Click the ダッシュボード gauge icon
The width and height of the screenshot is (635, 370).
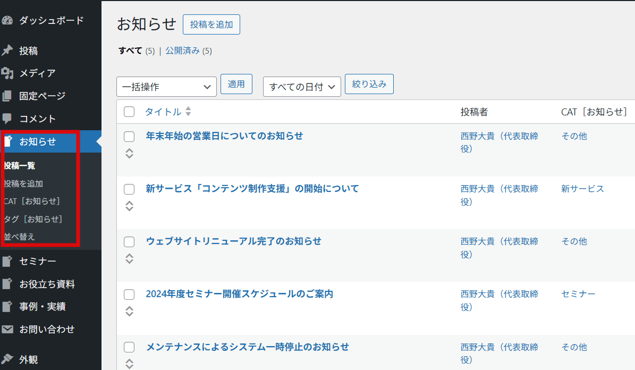[7, 21]
